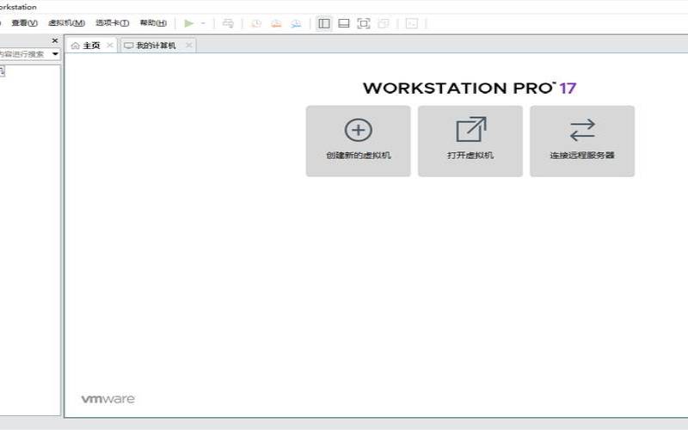This screenshot has height=430, width=688.
Task: Click the revert to snapshot toolbar icon
Action: coord(276,23)
